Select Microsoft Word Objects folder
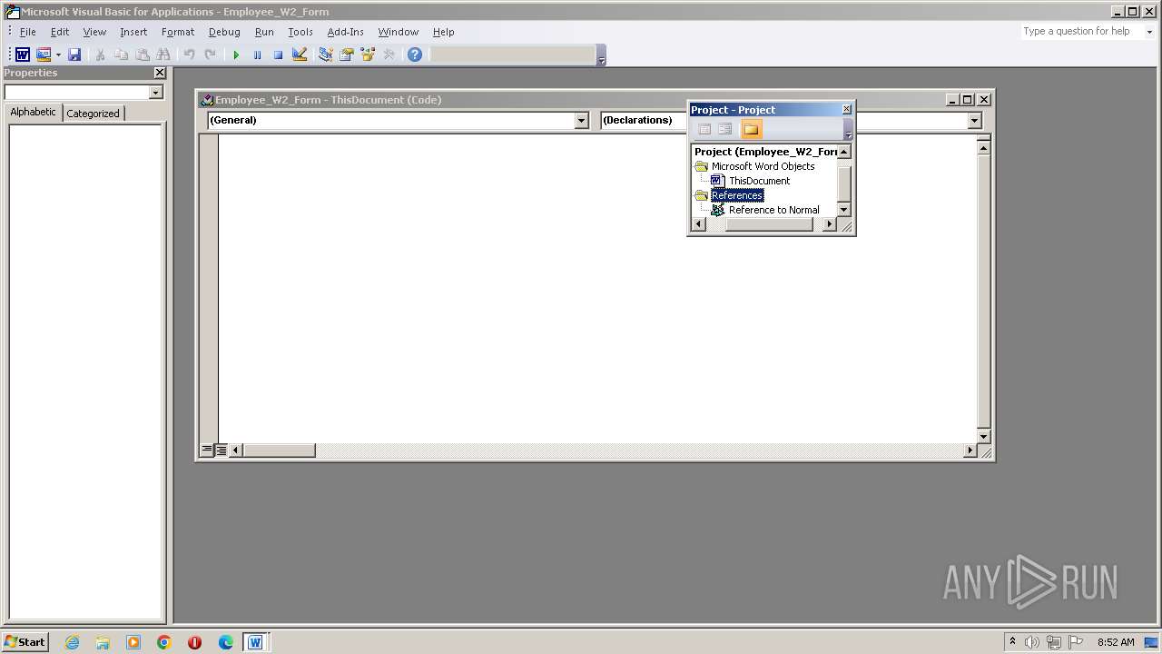Screen dimensions: 1162x654 pos(763,166)
